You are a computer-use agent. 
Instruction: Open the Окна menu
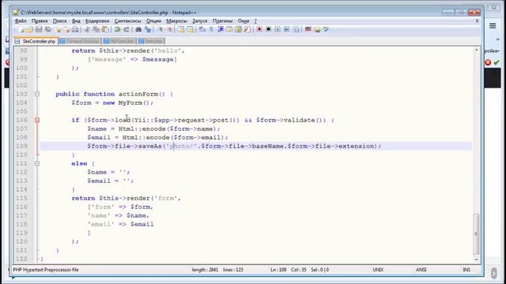coord(244,21)
